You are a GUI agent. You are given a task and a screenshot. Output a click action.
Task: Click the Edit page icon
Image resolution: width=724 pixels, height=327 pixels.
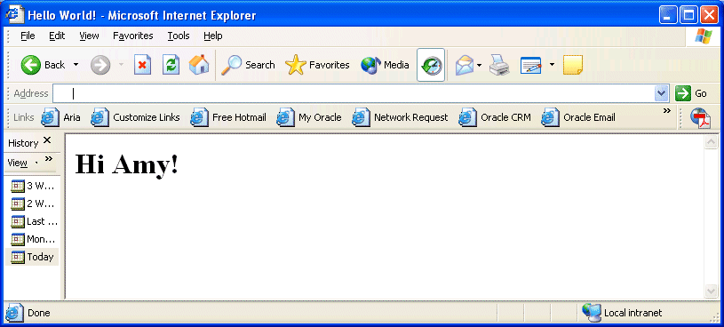[x=530, y=65]
